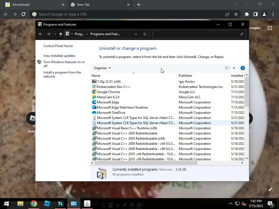Screen dimensions: 279x209
Task: Select the ManyCam 8.2.0 icon in the list
Action: [94, 97]
